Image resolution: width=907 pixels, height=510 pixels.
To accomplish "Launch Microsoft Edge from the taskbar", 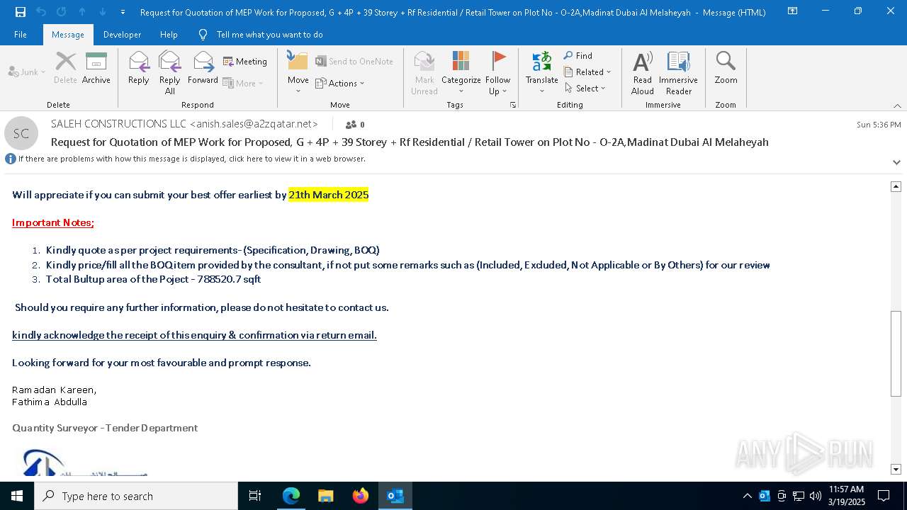I will click(291, 496).
